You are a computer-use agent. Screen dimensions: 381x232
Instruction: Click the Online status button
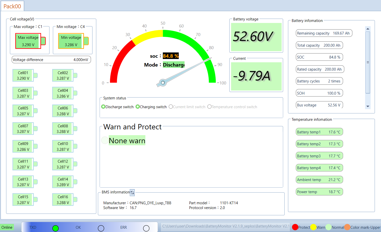click(7, 227)
